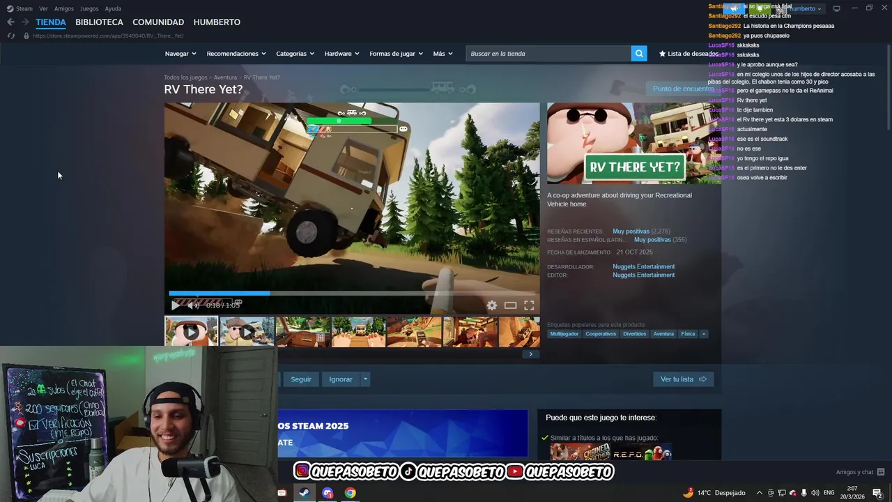Click the Ignorar button
892x502 pixels.
tap(341, 379)
